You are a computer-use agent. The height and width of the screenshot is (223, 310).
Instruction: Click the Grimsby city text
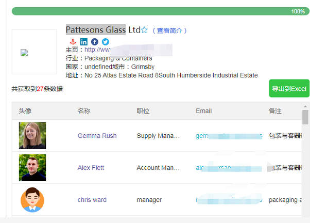tap(143, 67)
